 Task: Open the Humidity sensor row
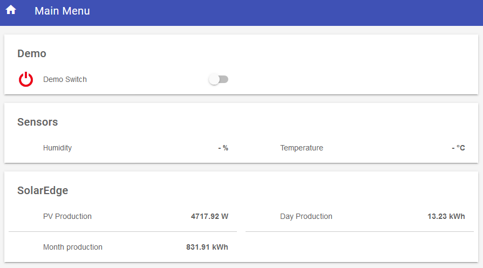coord(123,148)
